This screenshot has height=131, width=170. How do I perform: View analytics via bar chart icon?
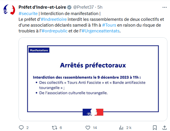(121, 128)
